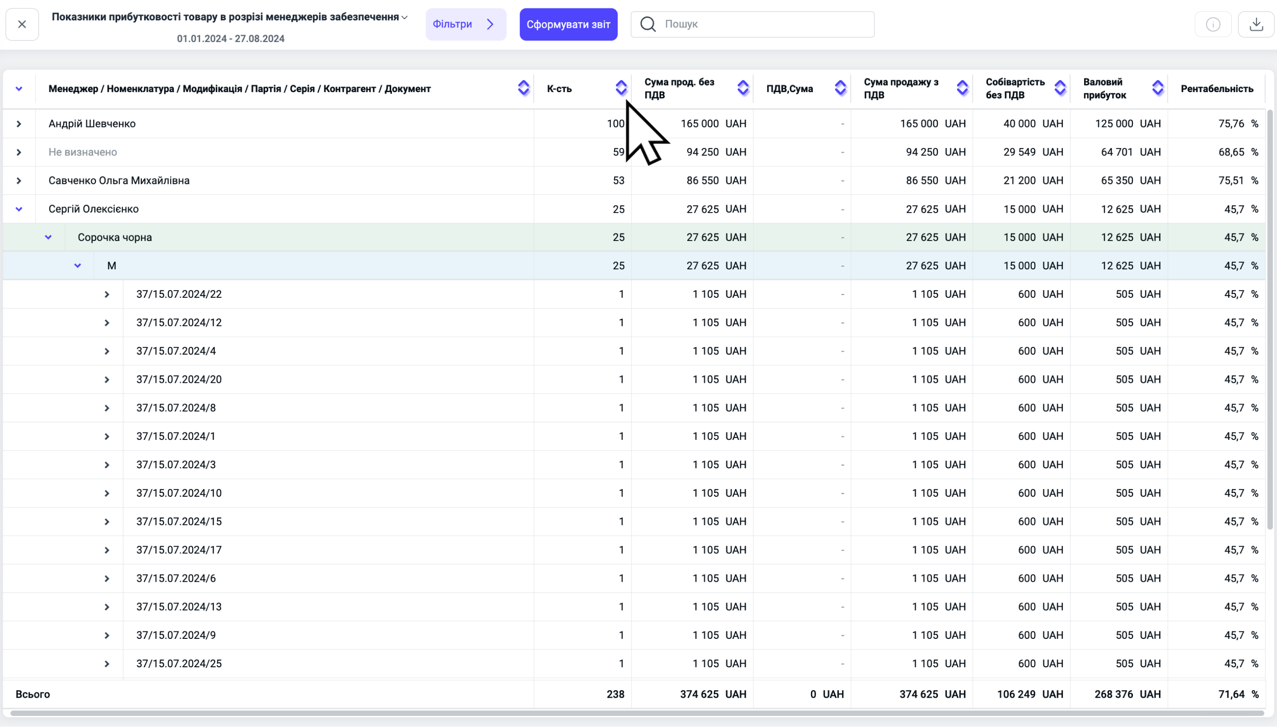Sort by Валовий прибуток column
This screenshot has width=1277, height=727.
(1158, 88)
